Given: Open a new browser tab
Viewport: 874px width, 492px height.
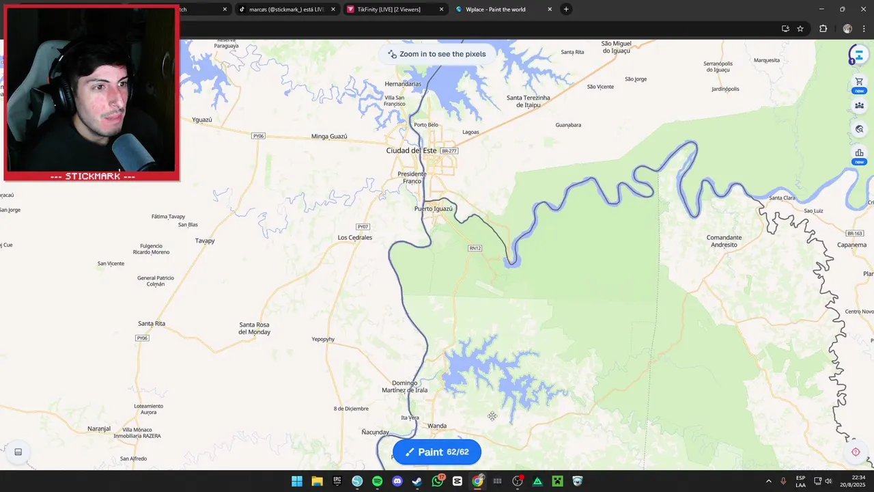Looking at the screenshot, I should [x=566, y=10].
